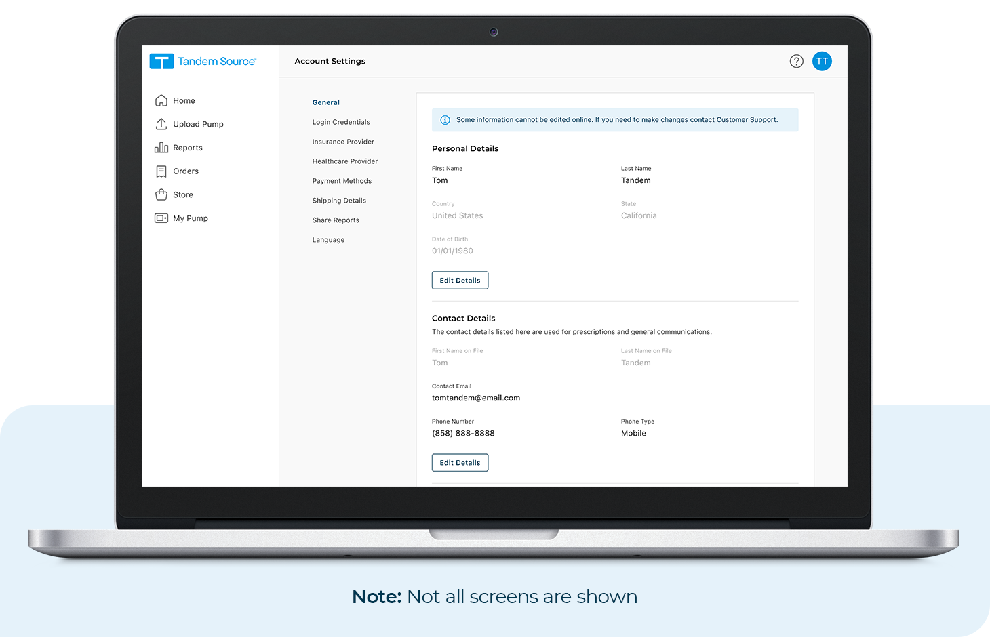Open the Share Reports section
Screen dimensions: 990x637
pyautogui.click(x=336, y=220)
